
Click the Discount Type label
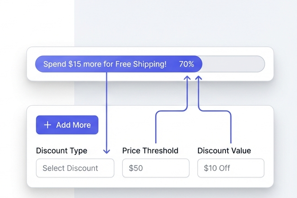point(62,151)
